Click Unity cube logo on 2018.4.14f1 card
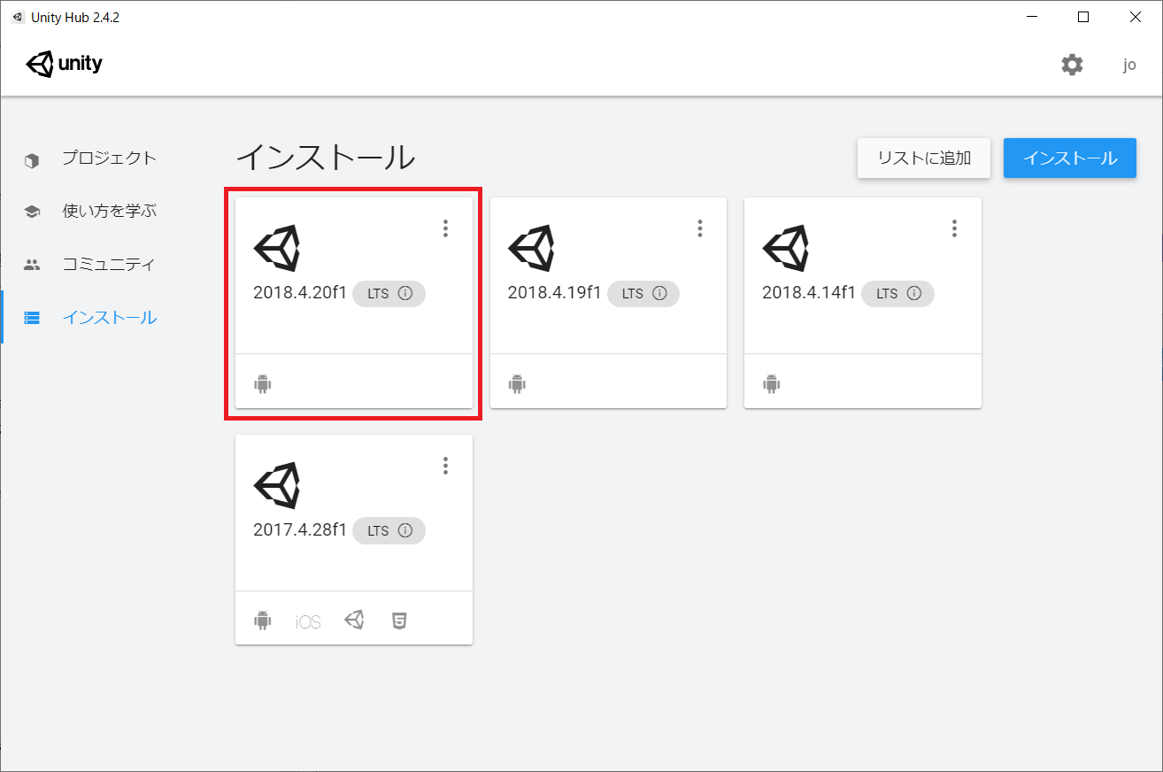The image size is (1163, 772). click(786, 248)
